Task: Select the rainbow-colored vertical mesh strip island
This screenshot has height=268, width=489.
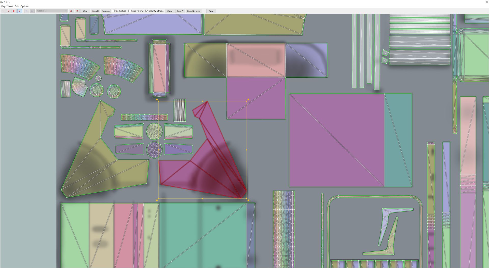Action: [284, 229]
